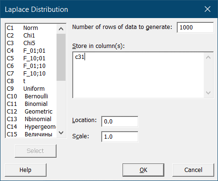Focus the number of rows field
Viewport: 218px width, 181px height.
point(195,28)
